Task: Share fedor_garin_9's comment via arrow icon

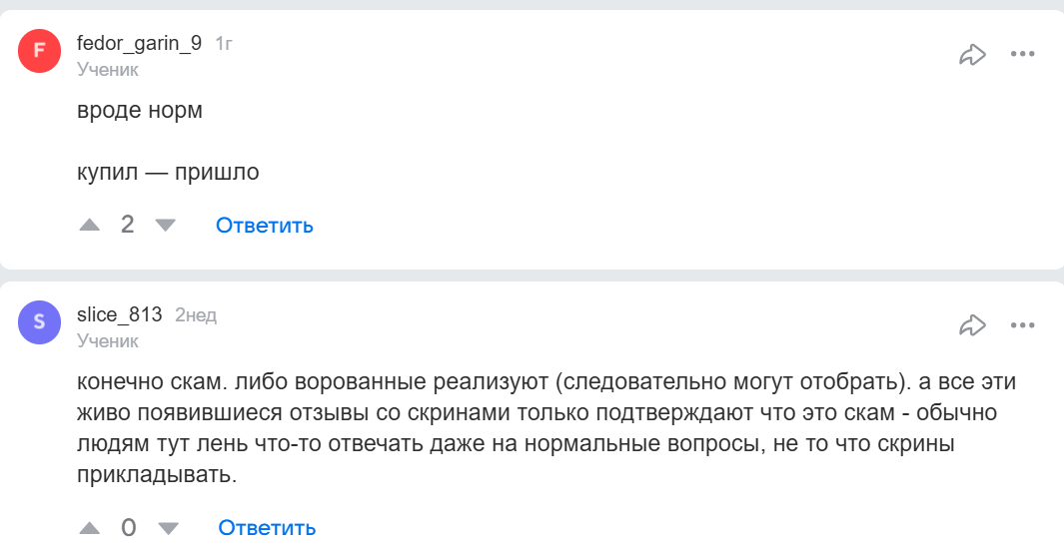Action: pos(972,54)
